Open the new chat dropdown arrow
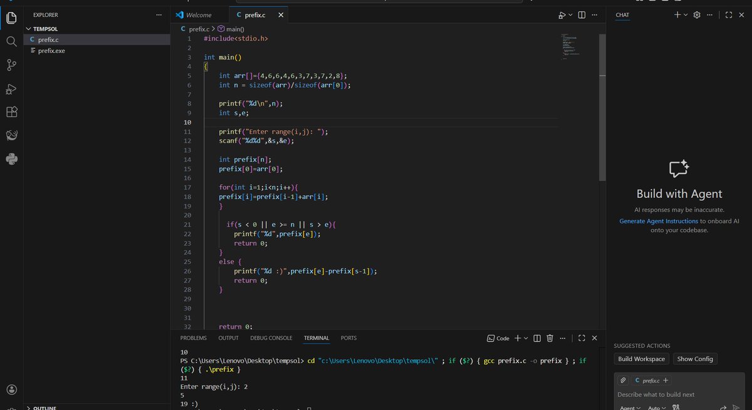752x410 pixels. point(686,15)
